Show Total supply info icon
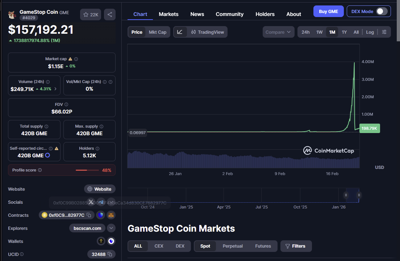Image resolution: width=400 pixels, height=261 pixels. click(x=46, y=126)
